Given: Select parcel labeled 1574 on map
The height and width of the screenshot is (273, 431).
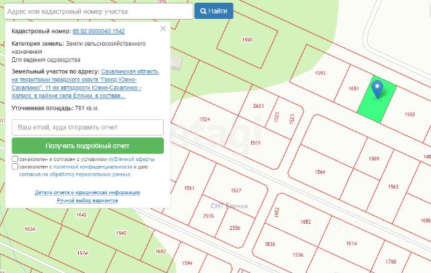Looking at the screenshot, I should point(82,253).
